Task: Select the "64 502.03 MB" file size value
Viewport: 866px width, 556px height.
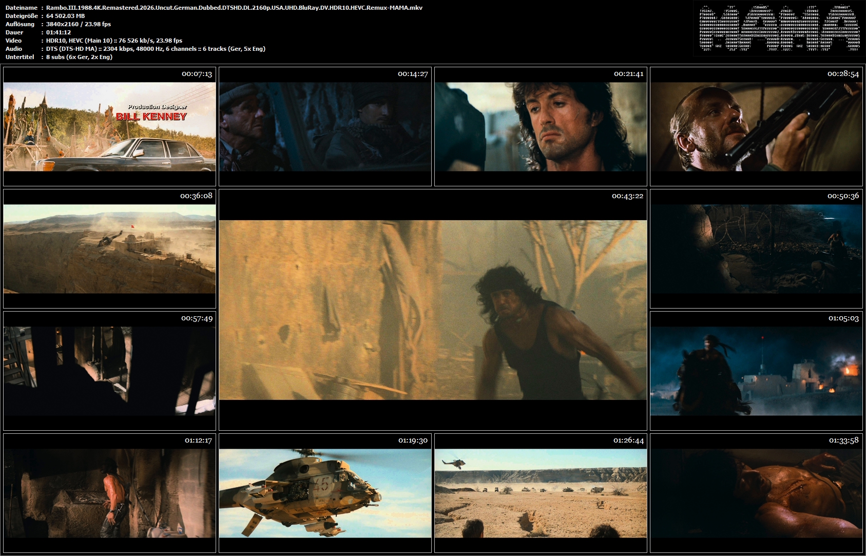Action: point(65,16)
